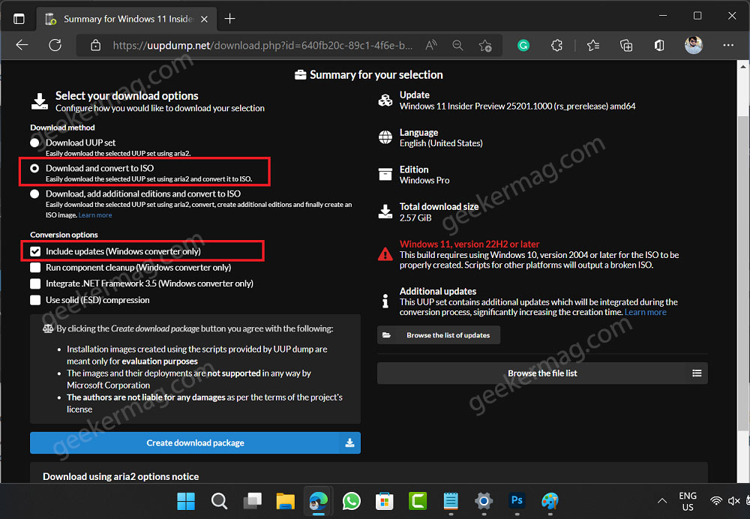Viewport: 750px width, 519px height.
Task: Click the muted volume icon
Action: point(733,501)
